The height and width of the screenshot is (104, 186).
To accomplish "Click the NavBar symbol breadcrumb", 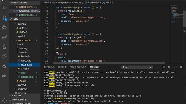I will pyautogui.click(x=108, y=3).
